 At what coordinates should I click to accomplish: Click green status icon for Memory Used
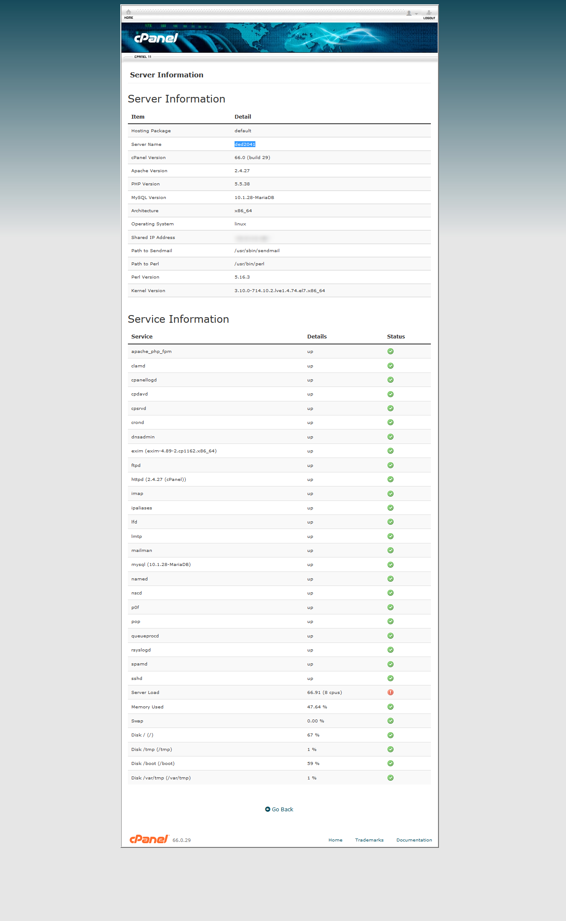pyautogui.click(x=391, y=707)
